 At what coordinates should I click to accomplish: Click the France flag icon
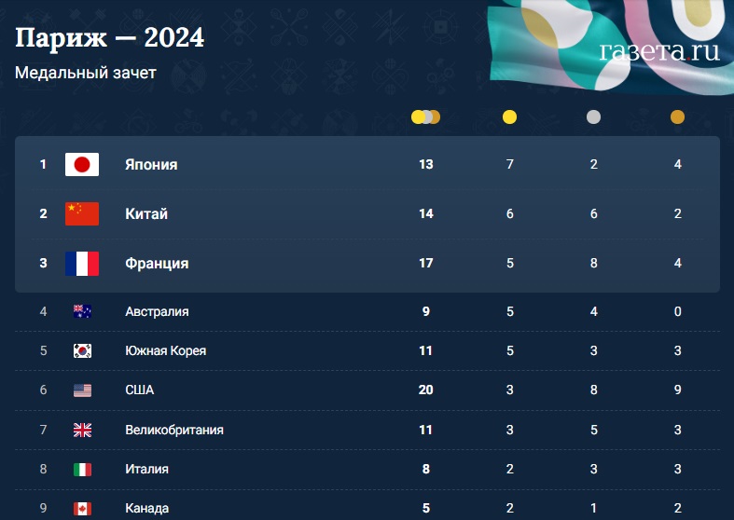coord(82,264)
